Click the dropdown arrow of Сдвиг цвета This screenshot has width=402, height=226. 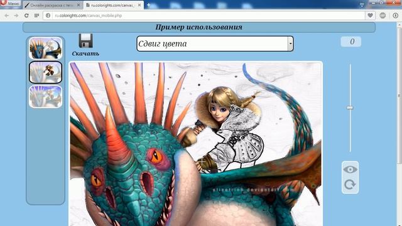tap(290, 43)
